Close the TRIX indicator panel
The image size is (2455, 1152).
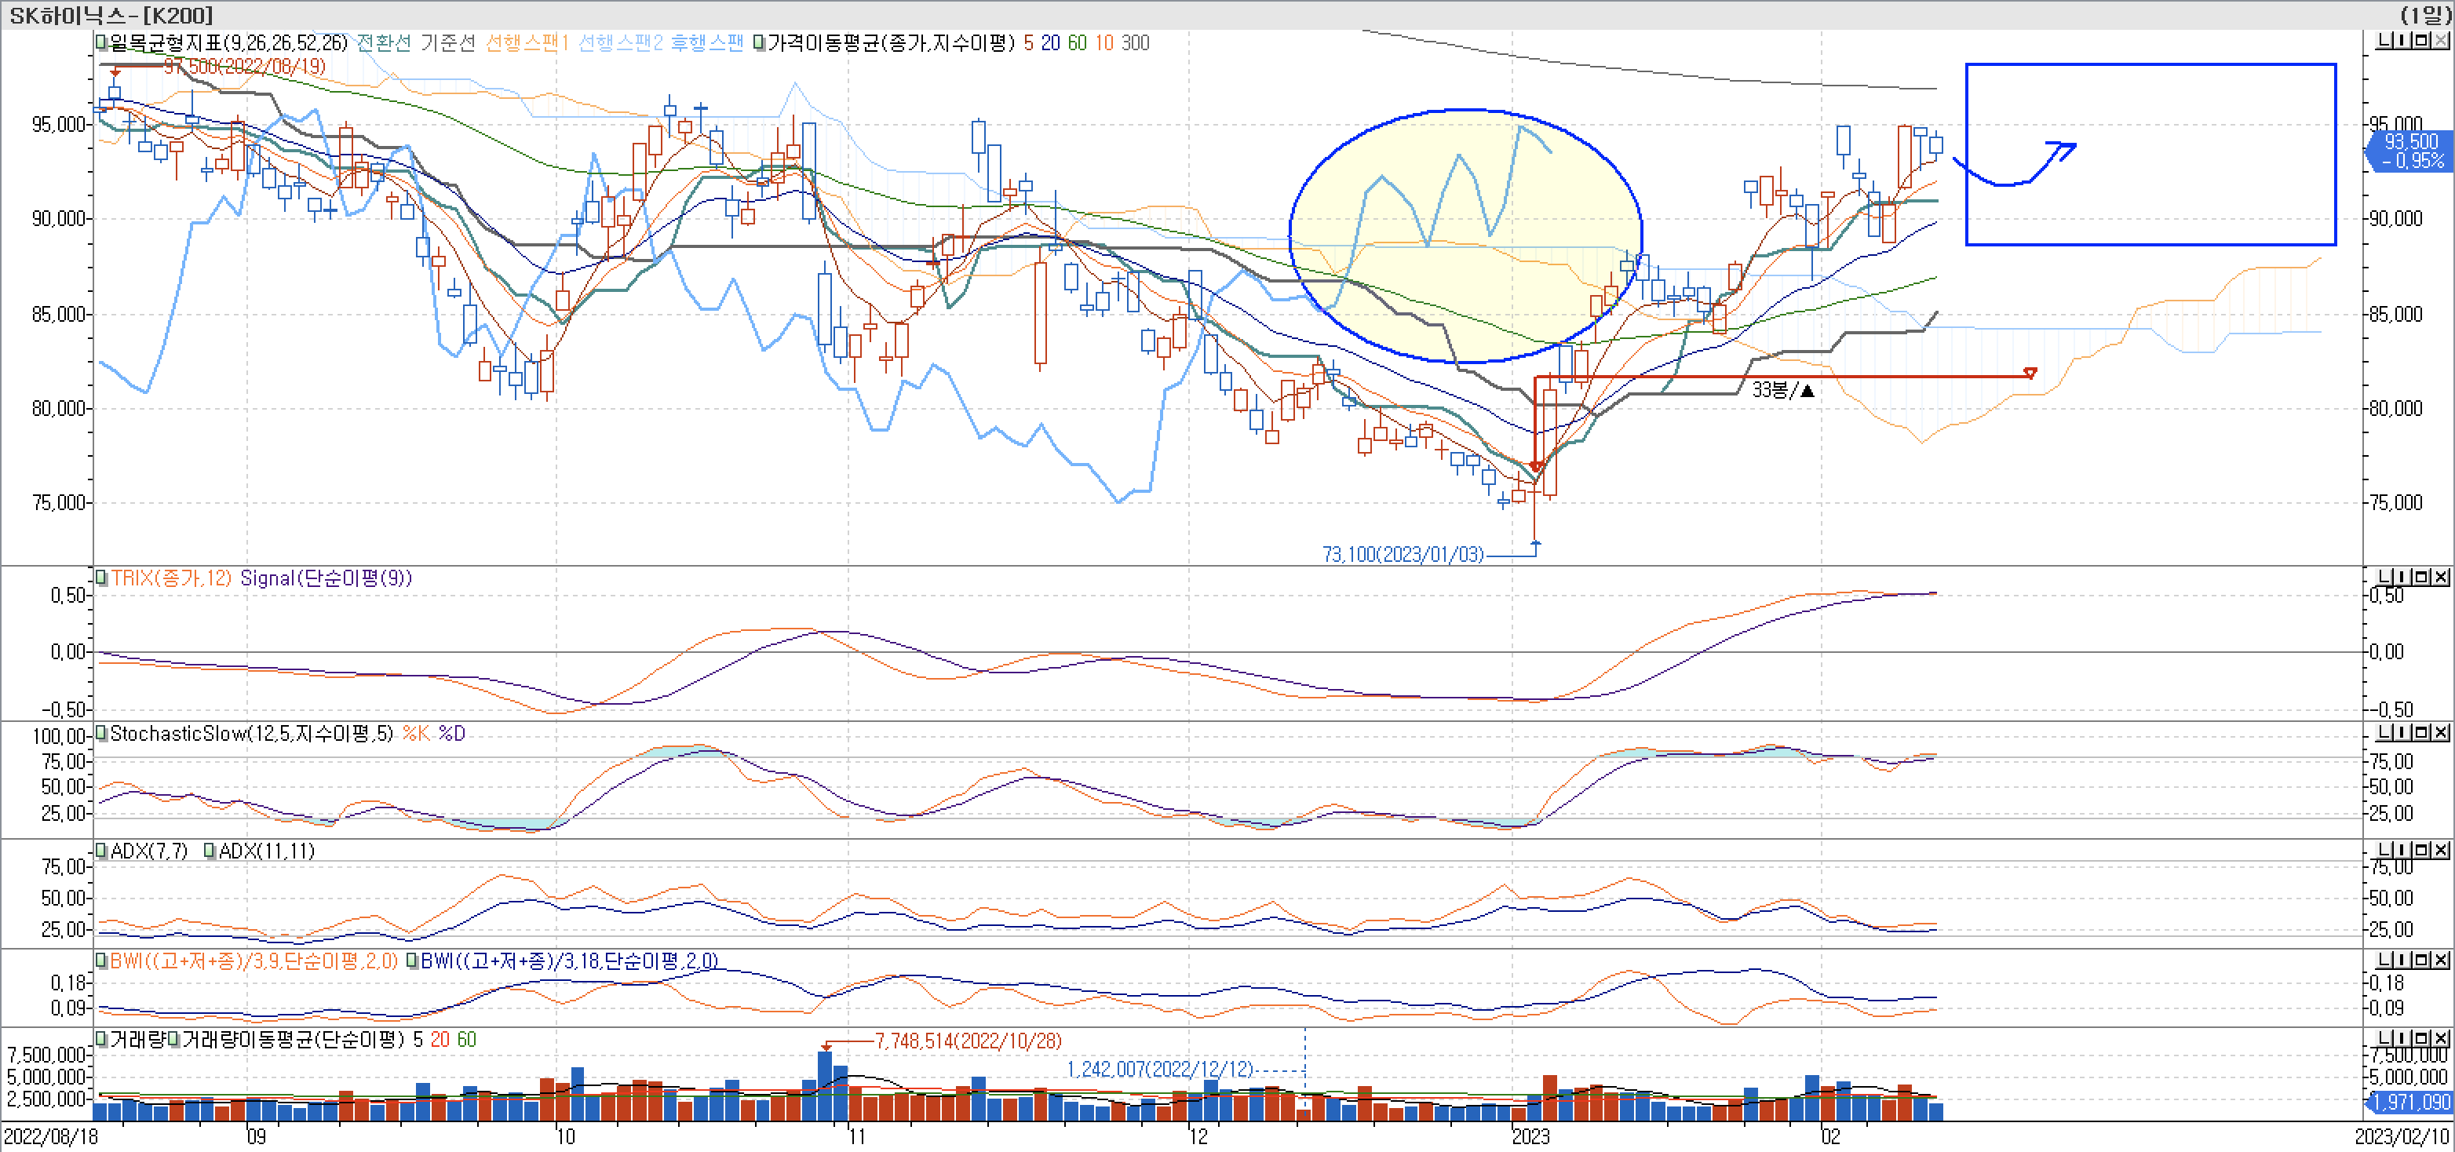click(x=2440, y=578)
